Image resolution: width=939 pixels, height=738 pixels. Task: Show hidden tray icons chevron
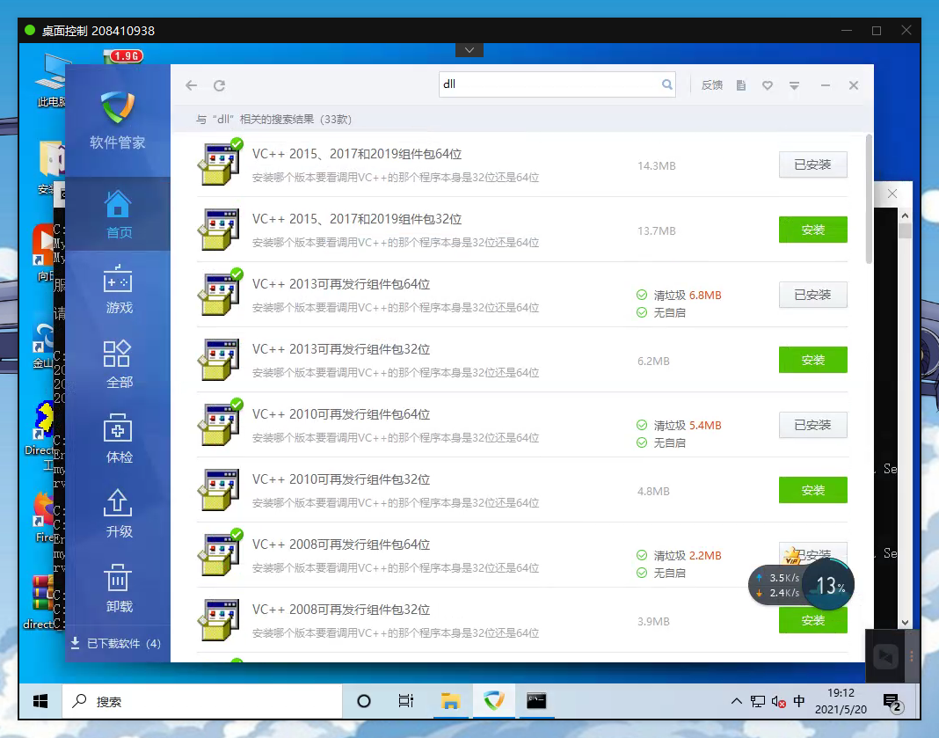pyautogui.click(x=737, y=701)
